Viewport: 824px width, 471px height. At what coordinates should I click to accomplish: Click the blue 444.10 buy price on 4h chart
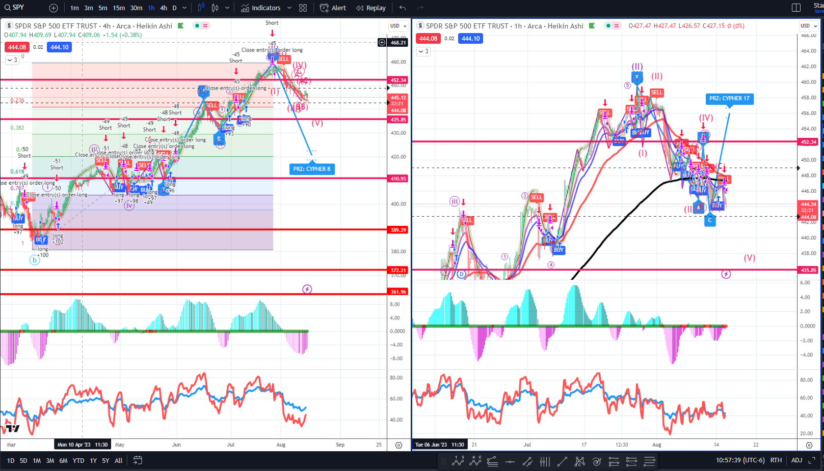pyautogui.click(x=60, y=47)
